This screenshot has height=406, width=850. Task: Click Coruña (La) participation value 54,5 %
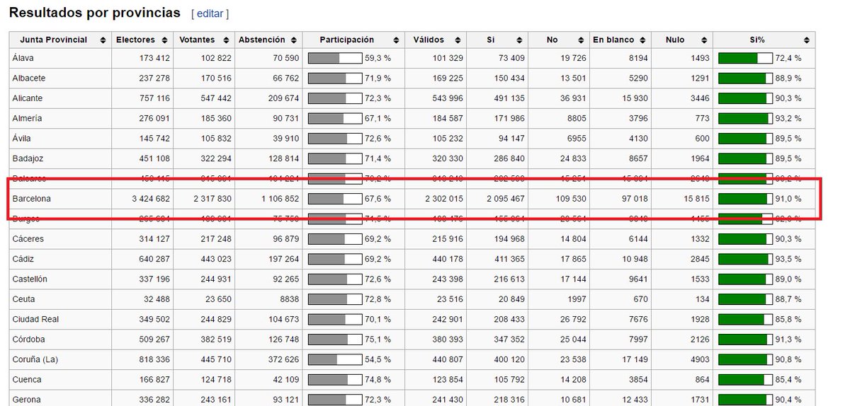[378, 359]
